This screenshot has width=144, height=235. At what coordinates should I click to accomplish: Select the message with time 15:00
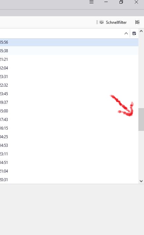(x=69, y=111)
